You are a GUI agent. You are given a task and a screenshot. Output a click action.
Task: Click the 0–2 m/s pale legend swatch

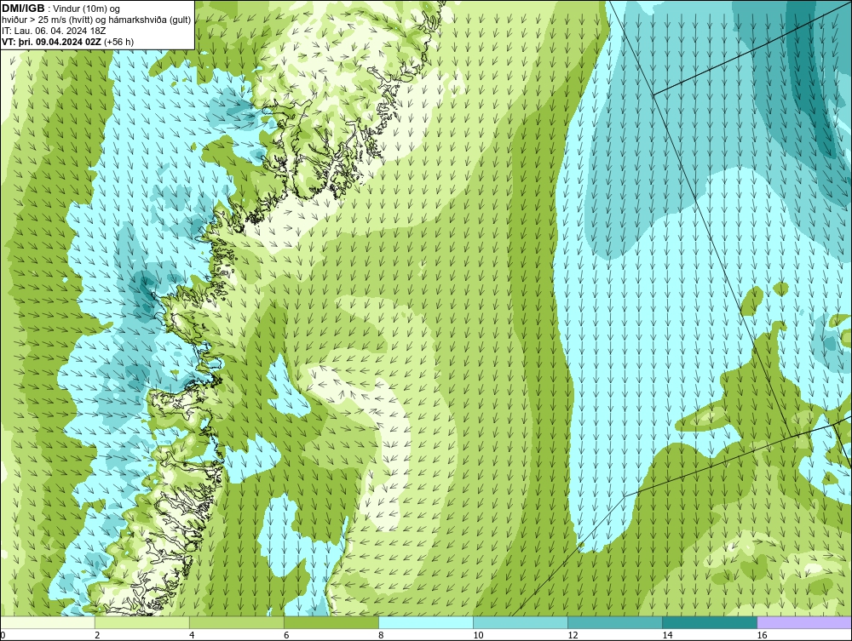[48, 622]
